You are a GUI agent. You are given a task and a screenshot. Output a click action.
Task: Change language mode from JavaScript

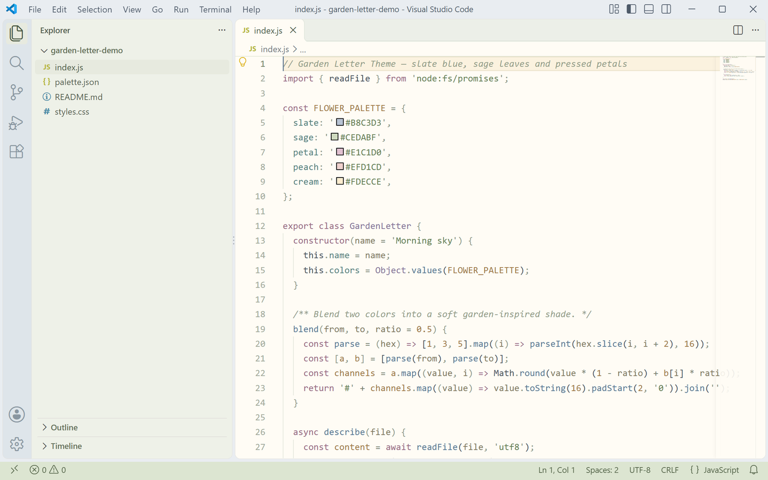(x=715, y=470)
